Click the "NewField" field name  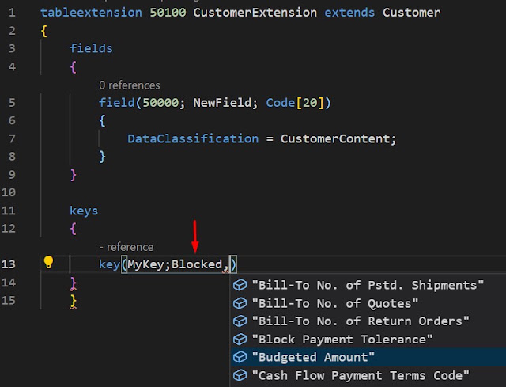coord(222,103)
